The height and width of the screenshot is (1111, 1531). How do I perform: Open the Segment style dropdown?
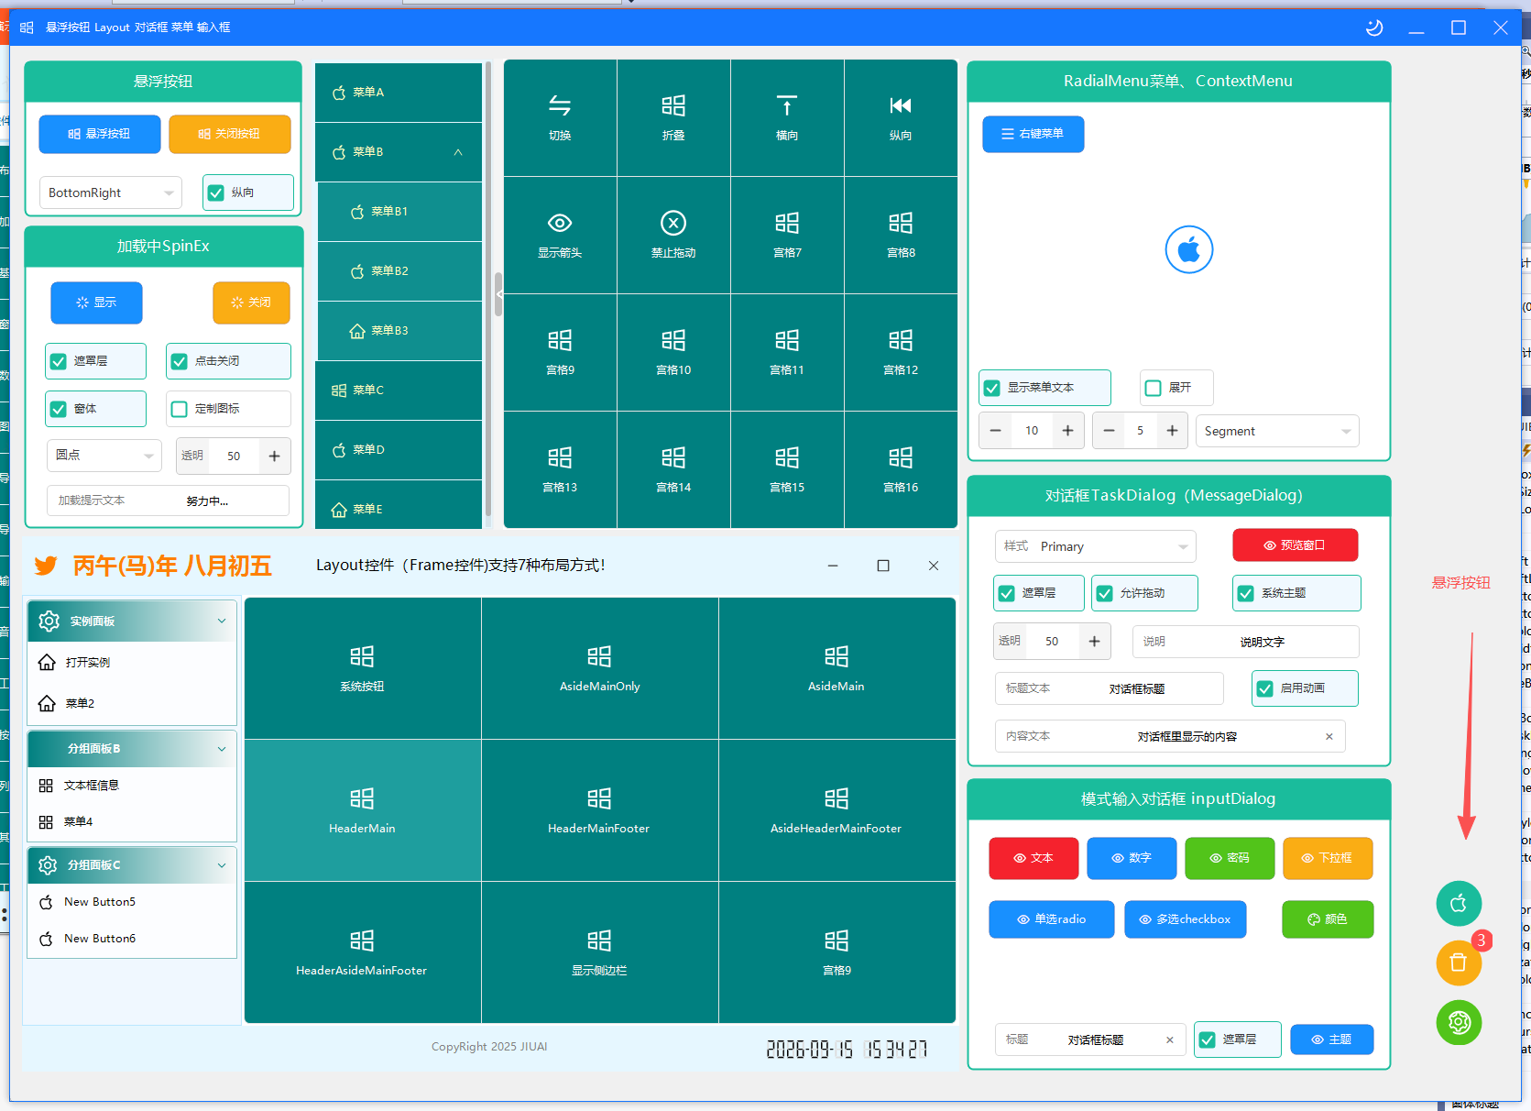[1277, 431]
